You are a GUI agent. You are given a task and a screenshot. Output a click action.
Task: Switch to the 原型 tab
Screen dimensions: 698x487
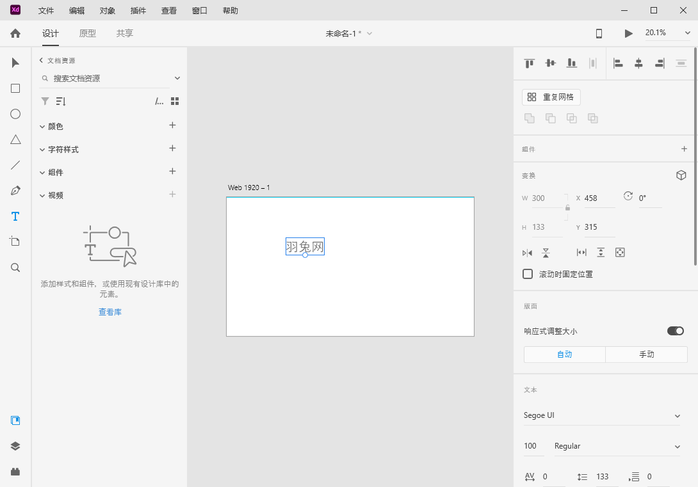(x=88, y=33)
